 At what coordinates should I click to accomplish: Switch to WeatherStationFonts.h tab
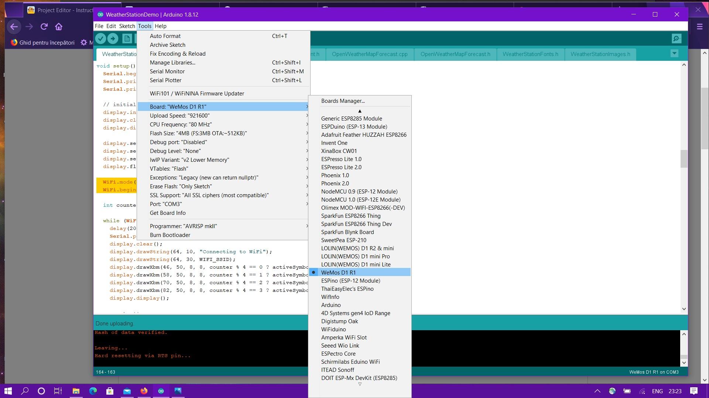click(530, 54)
